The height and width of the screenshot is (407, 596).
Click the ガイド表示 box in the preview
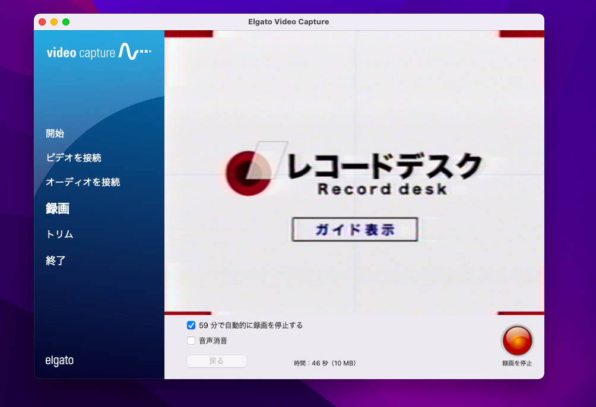pos(354,230)
